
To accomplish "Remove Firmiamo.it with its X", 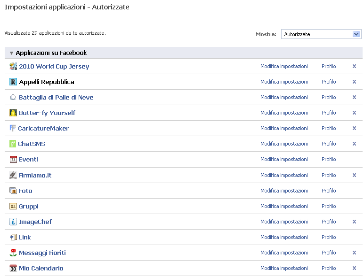I will pos(354,176).
